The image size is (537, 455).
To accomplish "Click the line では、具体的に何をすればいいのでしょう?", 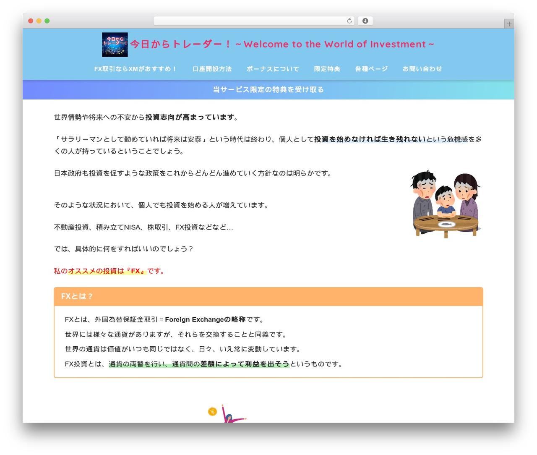I will click(124, 249).
